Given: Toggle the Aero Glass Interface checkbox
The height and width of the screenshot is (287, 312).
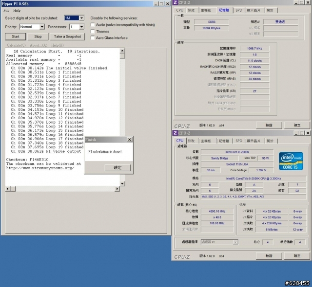Looking at the screenshot, I should [93, 37].
